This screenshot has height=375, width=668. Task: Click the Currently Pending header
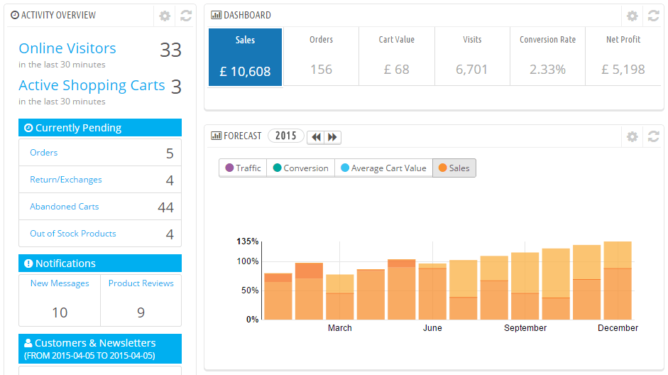(x=100, y=128)
